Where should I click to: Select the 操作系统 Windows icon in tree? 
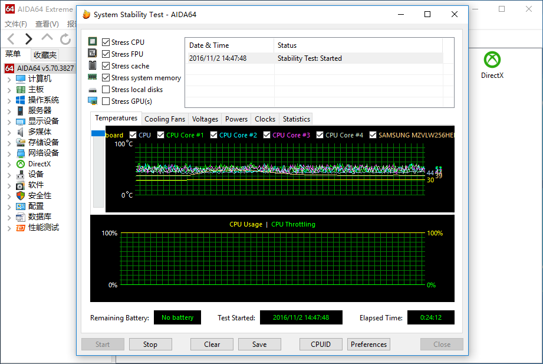[x=21, y=100]
